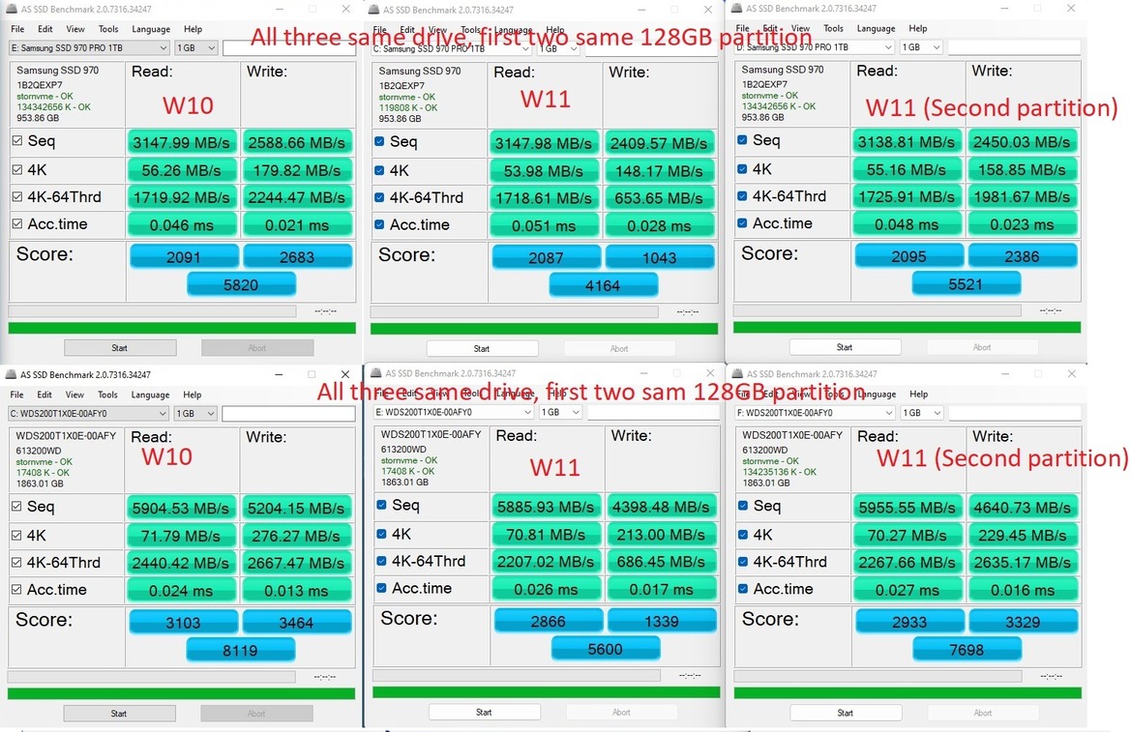The image size is (1131, 732).
Task: Click 4K-64Thrd write value 2635.17 MB/s
Action: point(1023,562)
